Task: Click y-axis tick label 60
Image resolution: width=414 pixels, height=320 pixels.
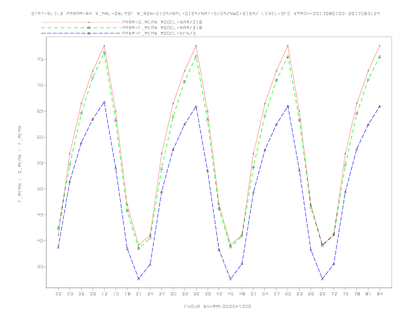Action: [x=40, y=137]
